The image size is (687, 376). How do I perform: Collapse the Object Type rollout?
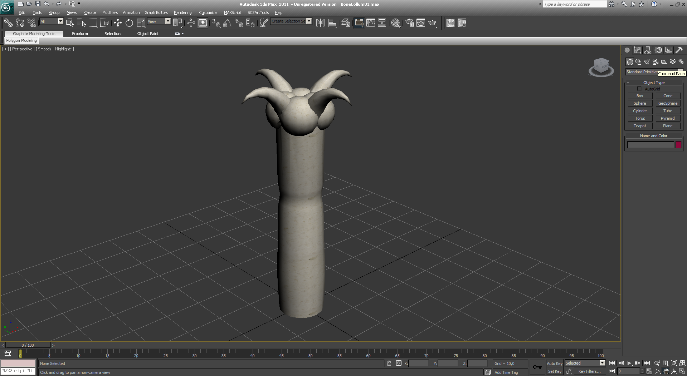pos(654,83)
